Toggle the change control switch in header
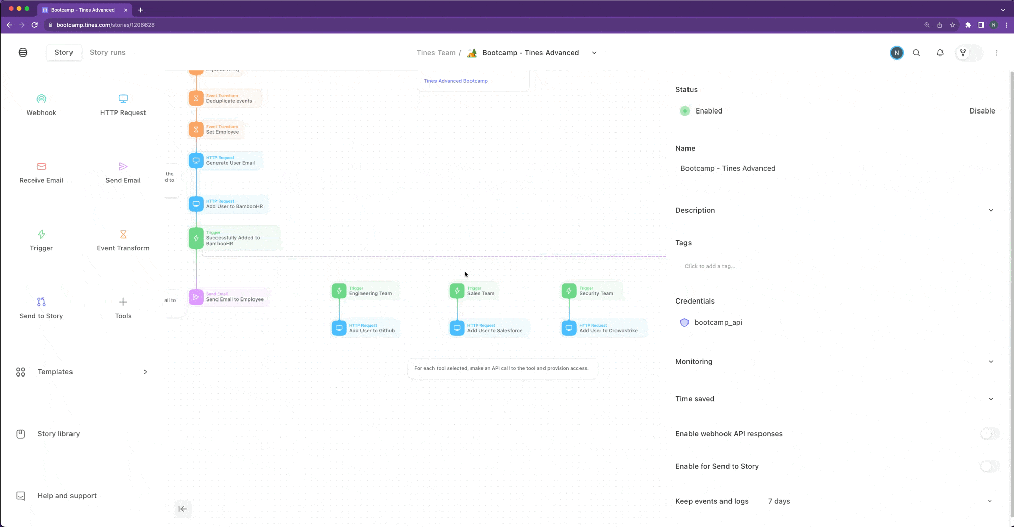 (969, 53)
